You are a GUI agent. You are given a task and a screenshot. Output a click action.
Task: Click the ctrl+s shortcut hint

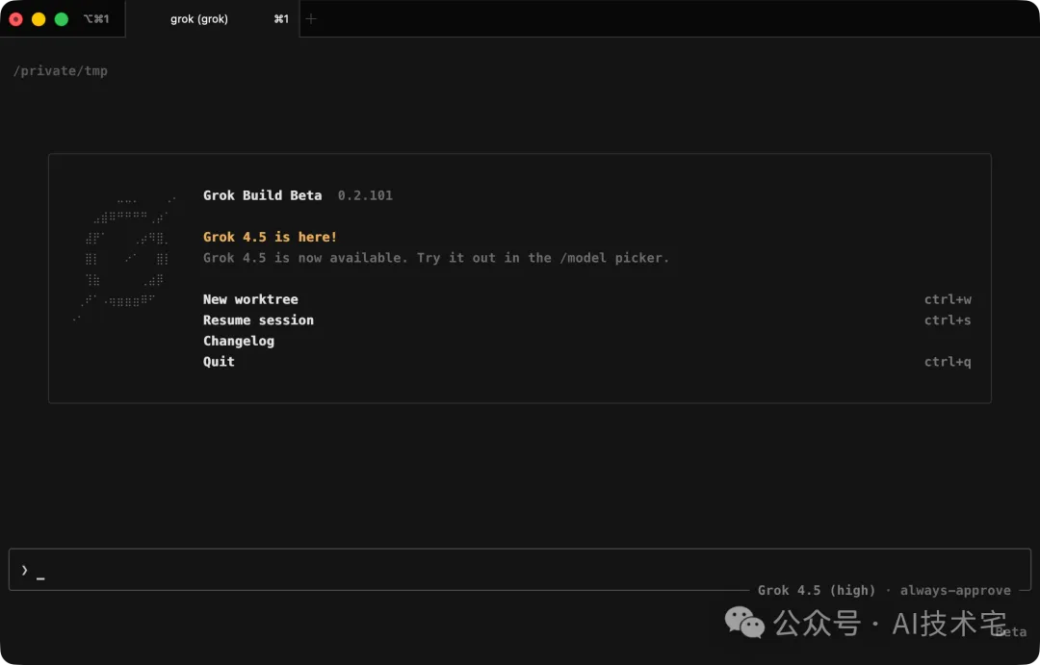pyautogui.click(x=948, y=320)
